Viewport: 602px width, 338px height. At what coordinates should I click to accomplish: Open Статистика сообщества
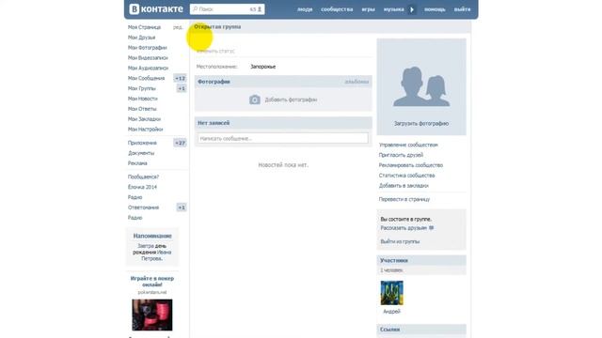click(406, 176)
